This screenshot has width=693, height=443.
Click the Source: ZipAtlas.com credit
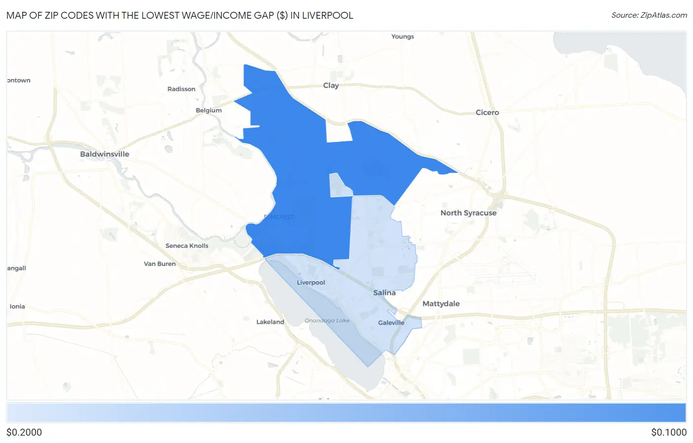[x=649, y=15]
